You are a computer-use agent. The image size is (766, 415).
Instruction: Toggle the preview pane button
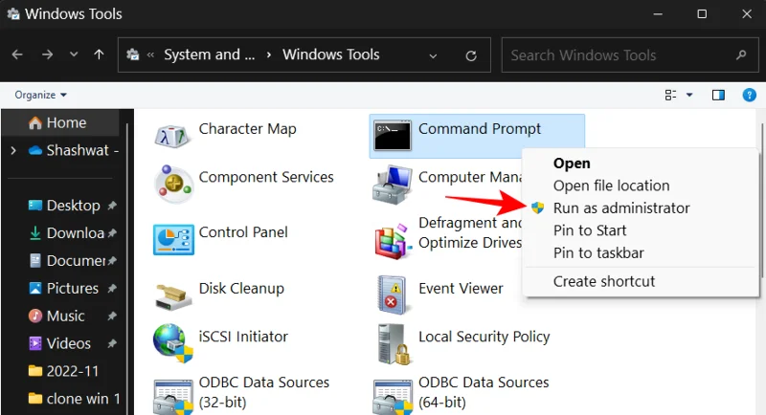(719, 95)
